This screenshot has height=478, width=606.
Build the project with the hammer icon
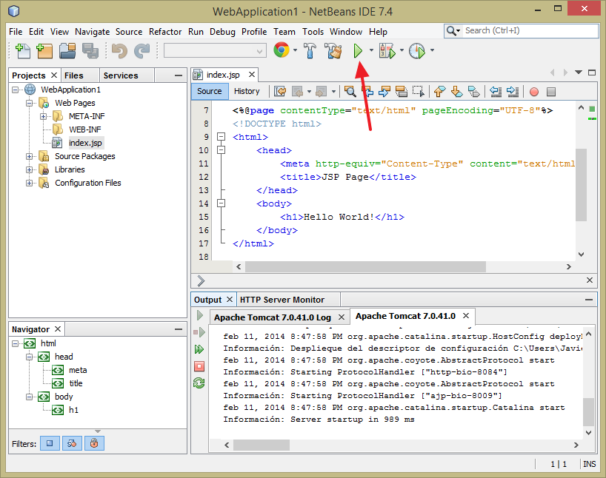311,50
